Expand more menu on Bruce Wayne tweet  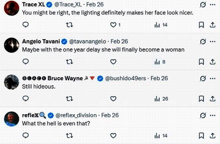(212, 79)
